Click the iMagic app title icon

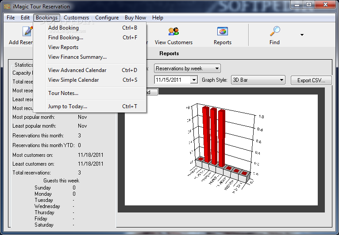(7, 7)
